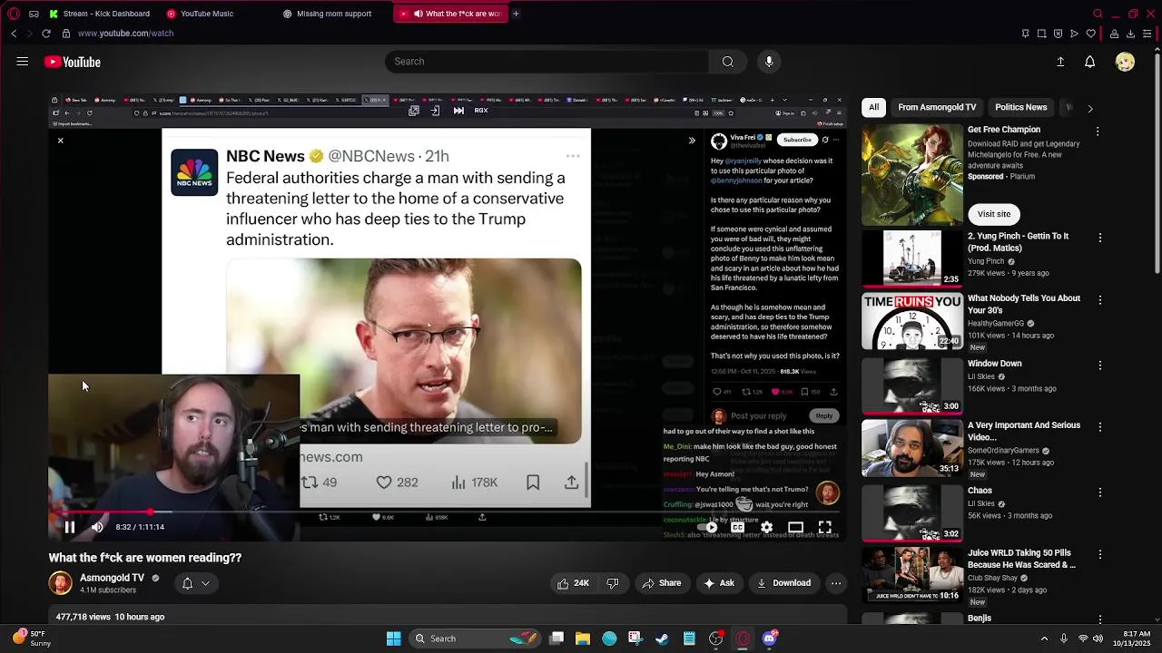
Task: Open OBS Studio from the taskbar
Action: pos(716,638)
